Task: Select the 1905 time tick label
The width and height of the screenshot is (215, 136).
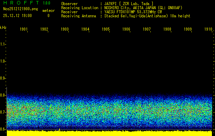Action: click(x=106, y=30)
